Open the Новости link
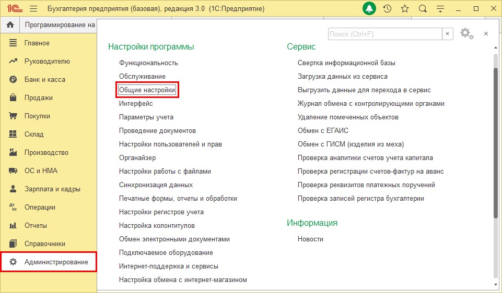The width and height of the screenshot is (502, 293). pyautogui.click(x=310, y=239)
